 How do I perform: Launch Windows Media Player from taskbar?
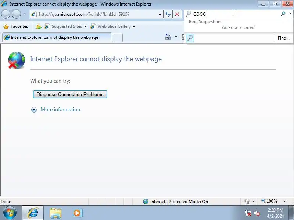point(78,213)
